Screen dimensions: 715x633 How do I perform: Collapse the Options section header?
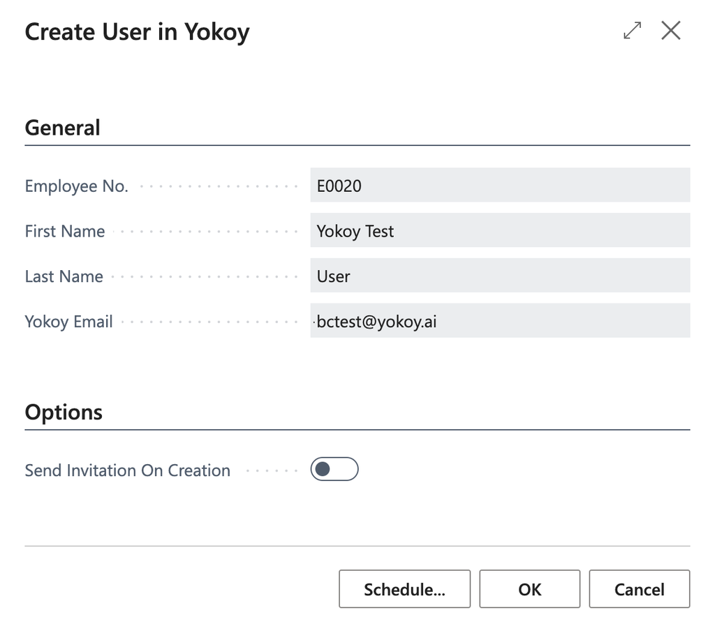click(64, 412)
